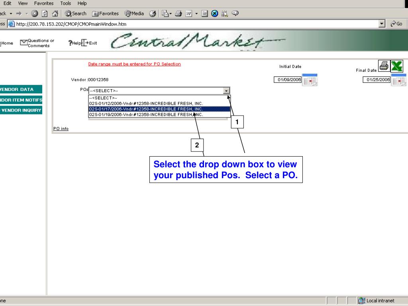Screen dimensions: 408x306
Task: Click the Central Market logo banner
Action: (x=198, y=41)
